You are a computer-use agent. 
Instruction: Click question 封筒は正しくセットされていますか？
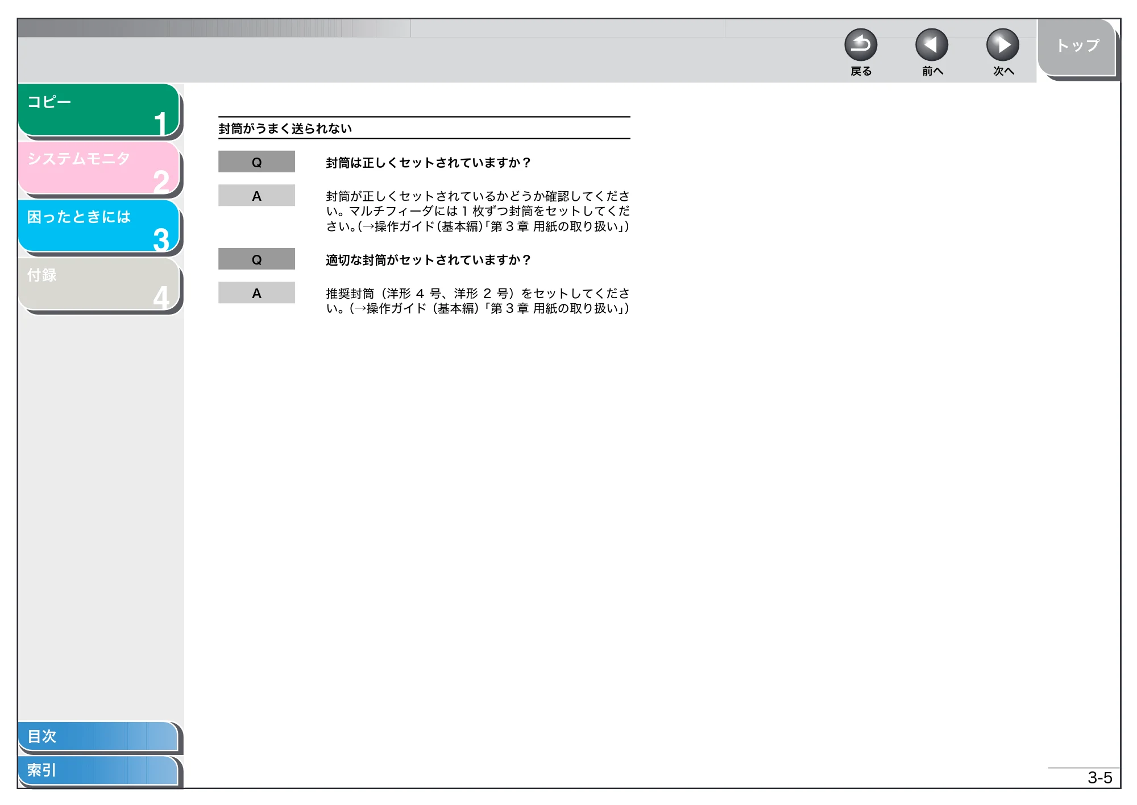click(x=428, y=163)
